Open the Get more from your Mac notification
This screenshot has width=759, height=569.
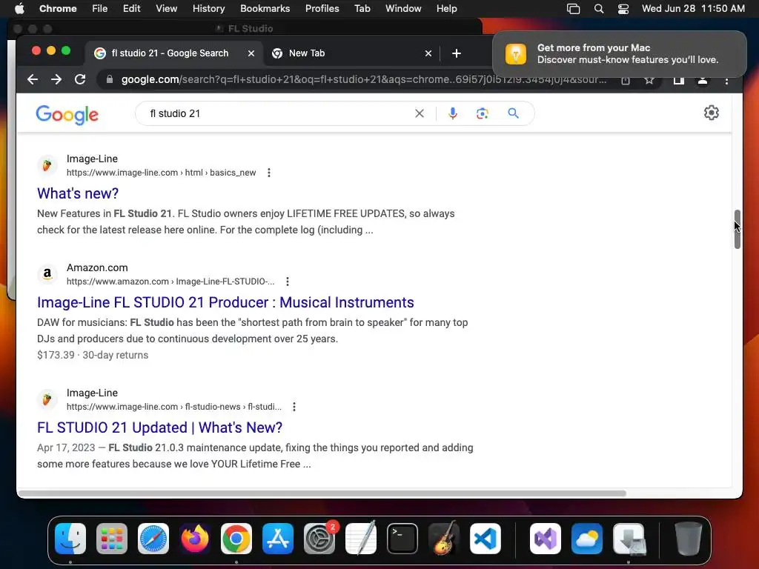pyautogui.click(x=620, y=53)
